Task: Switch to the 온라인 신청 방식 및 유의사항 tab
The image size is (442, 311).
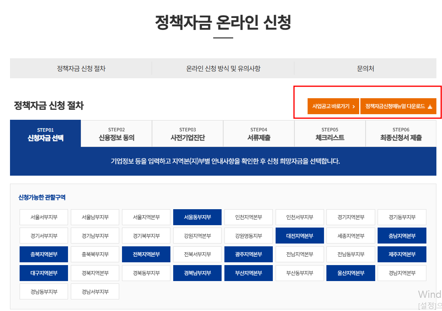Action: 222,68
